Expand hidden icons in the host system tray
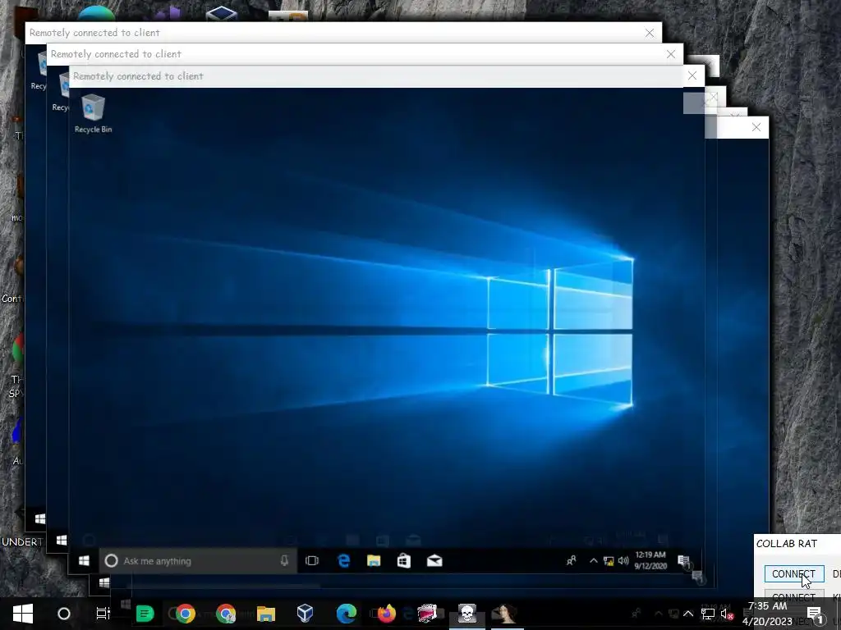The image size is (841, 630). point(688,614)
